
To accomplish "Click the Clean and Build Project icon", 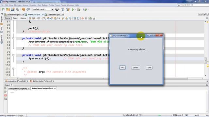I will click(68, 9).
